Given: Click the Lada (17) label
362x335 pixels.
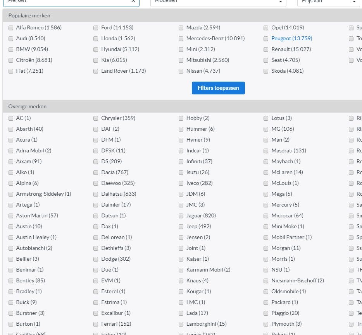Looking at the screenshot, I should [x=197, y=313].
